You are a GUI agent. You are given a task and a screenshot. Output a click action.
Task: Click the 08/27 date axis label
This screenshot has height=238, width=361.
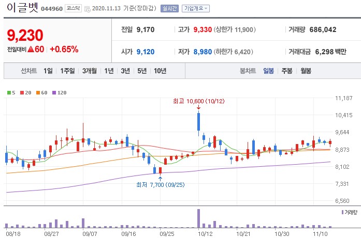pyautogui.click(x=51, y=234)
